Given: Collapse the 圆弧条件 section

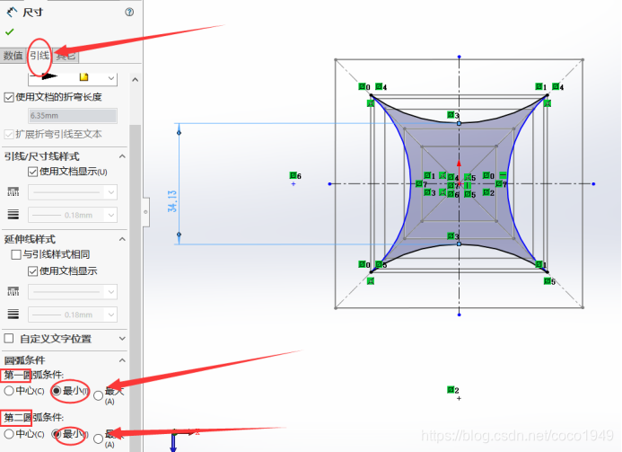Looking at the screenshot, I should [122, 360].
